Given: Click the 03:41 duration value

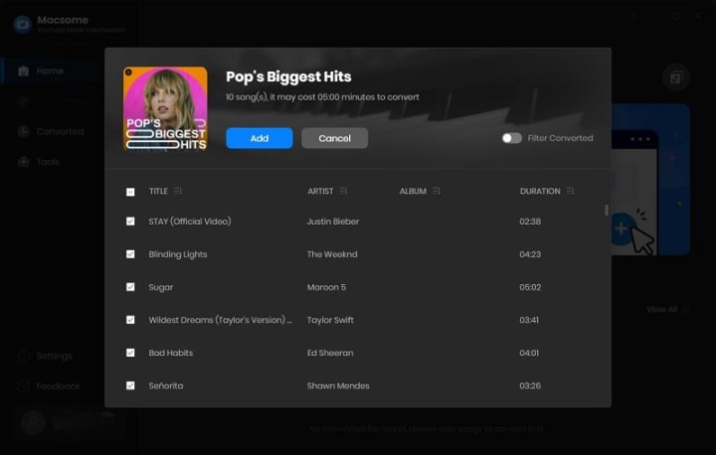Looking at the screenshot, I should [x=529, y=320].
